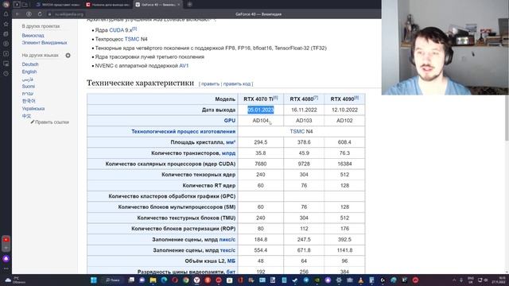Open language settings gear next to На других языках
Screen dimensions: 509x286
(x=68, y=56)
